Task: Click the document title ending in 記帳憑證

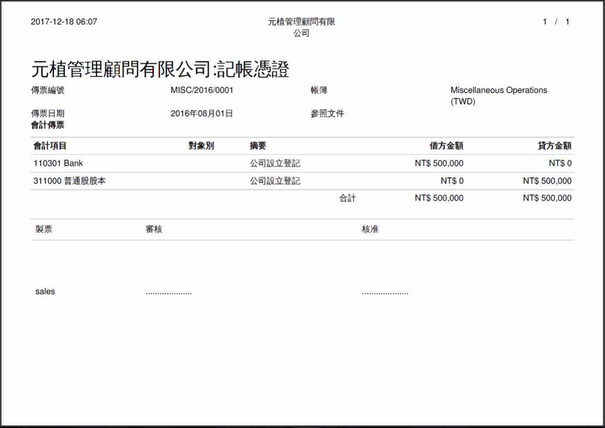Action: pyautogui.click(x=160, y=69)
